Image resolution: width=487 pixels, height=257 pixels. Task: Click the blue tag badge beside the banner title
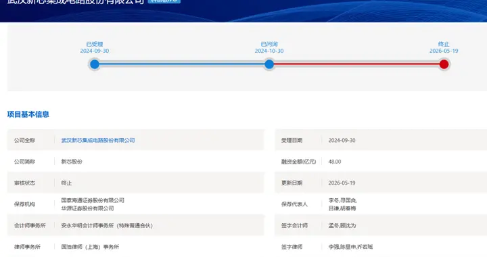coord(164,1)
